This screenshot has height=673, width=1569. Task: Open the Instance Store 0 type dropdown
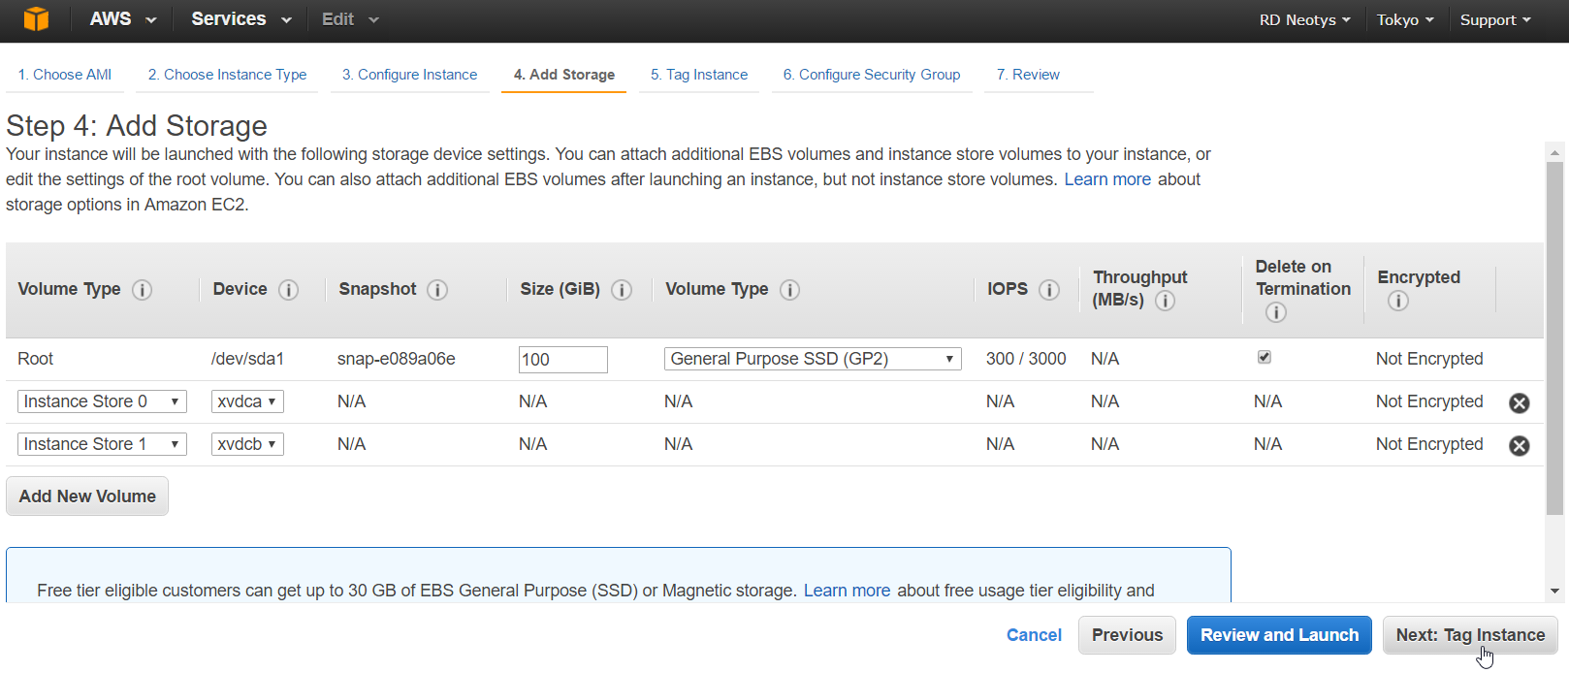pyautogui.click(x=102, y=401)
